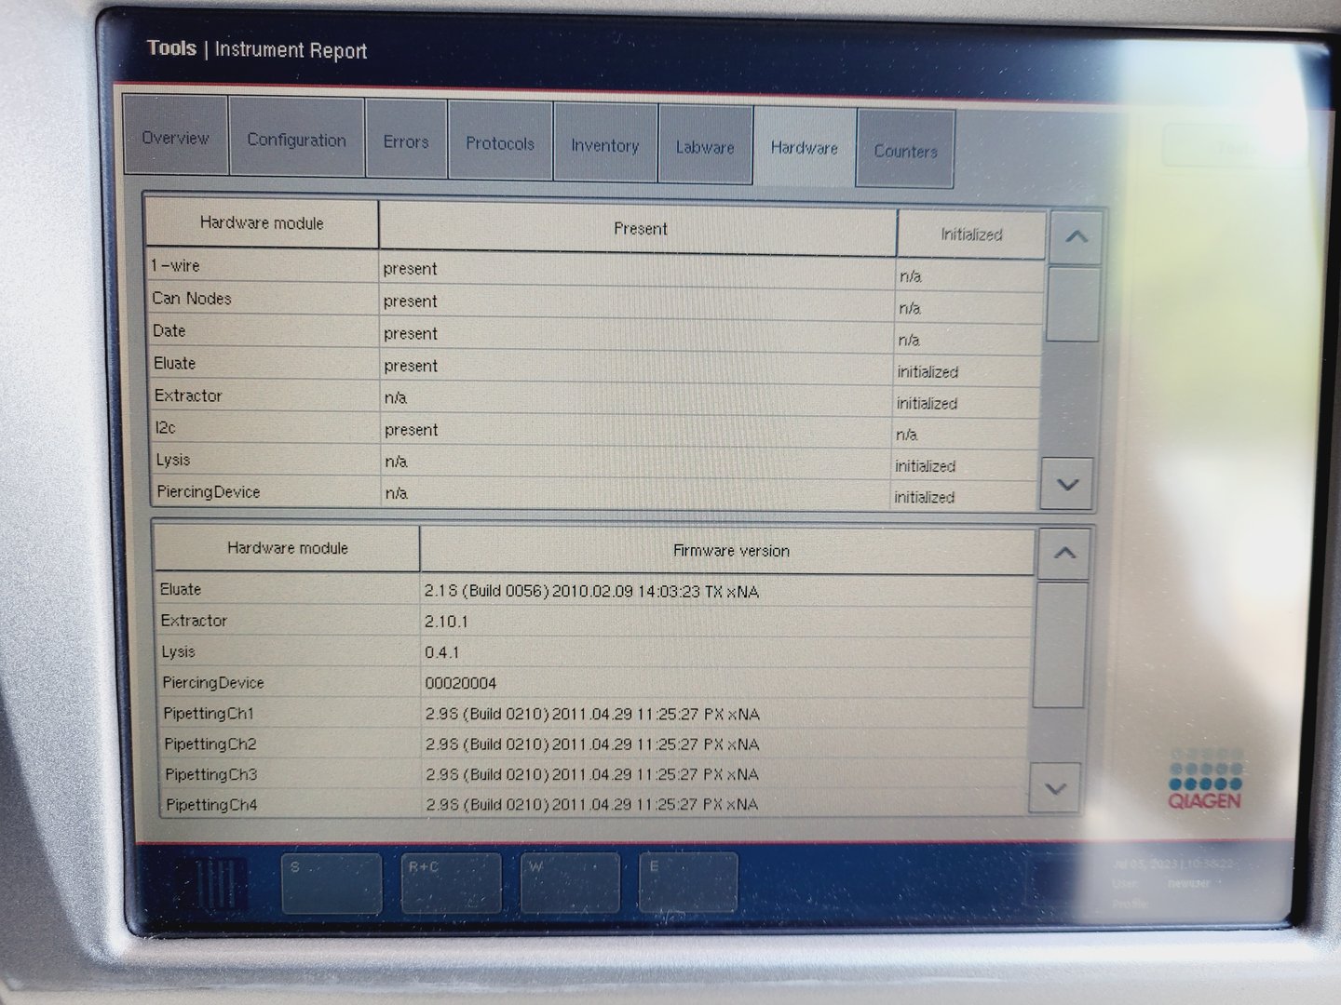Open the Configuration tab

click(x=297, y=140)
